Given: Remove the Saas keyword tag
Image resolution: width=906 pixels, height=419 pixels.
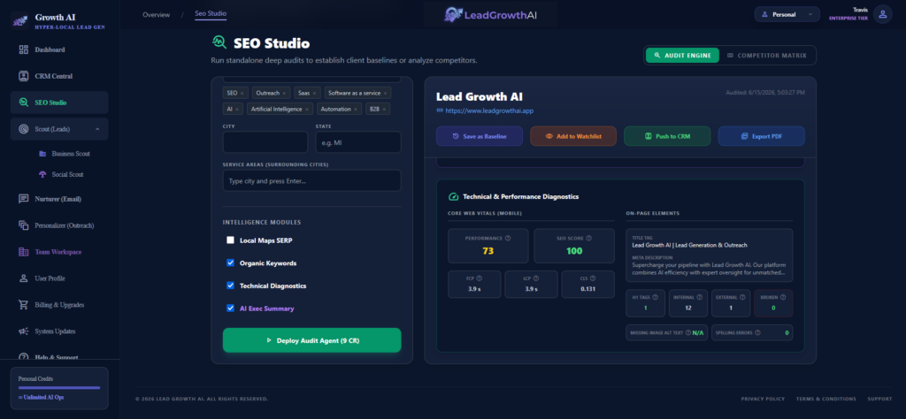Looking at the screenshot, I should tap(314, 93).
